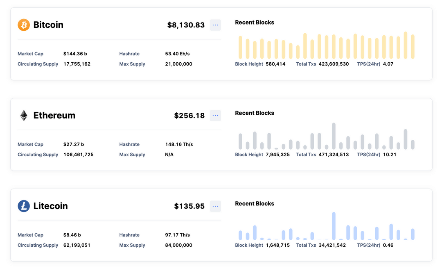Viewport: 442px width, 273px height.
Task: Expand Ethereum card details with its dotted control
Action: point(215,116)
